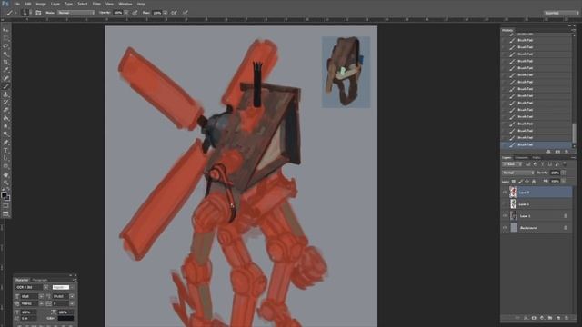Open the Brush Preset picker
The width and height of the screenshot is (582, 327).
pos(25,13)
